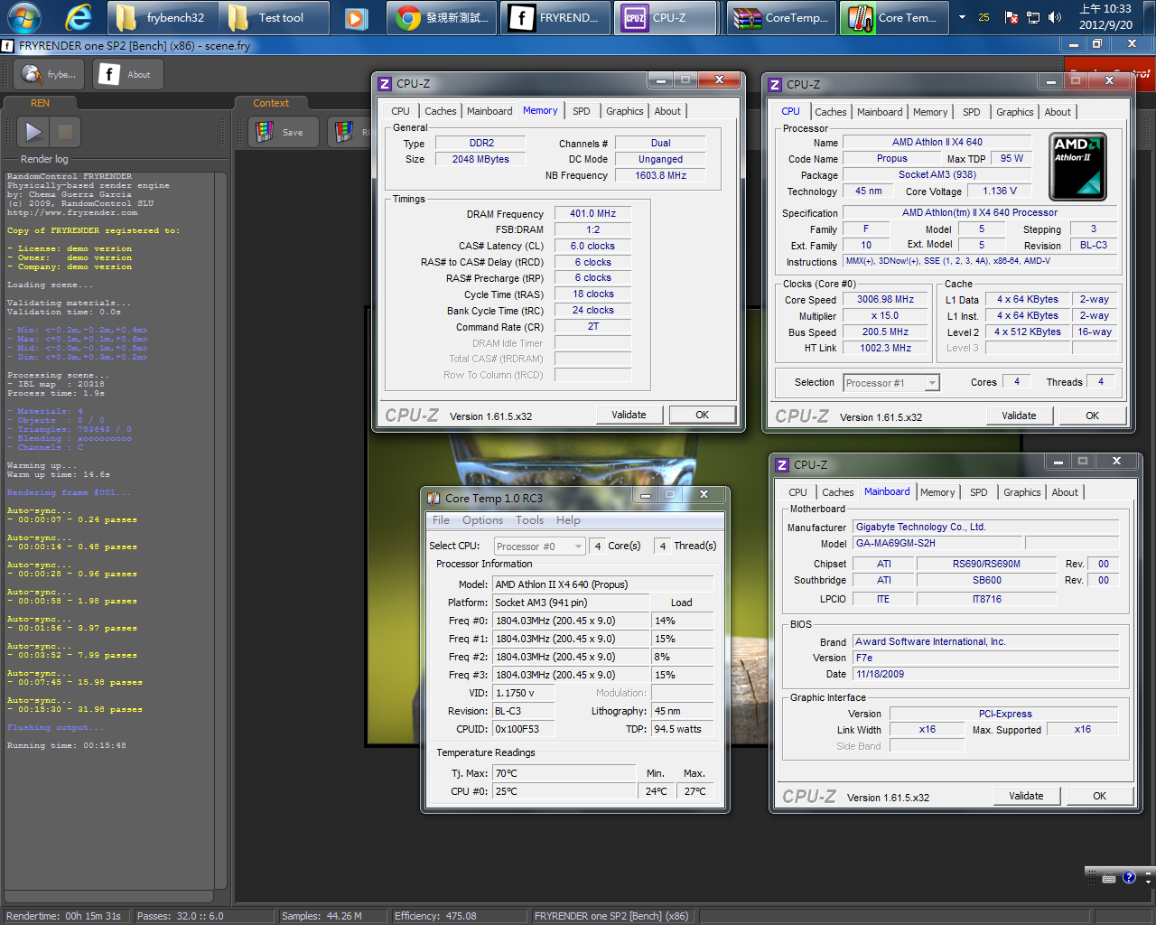Image resolution: width=1156 pixels, height=925 pixels.
Task: Launch Internet Explorer from the taskbar
Action: (x=79, y=17)
